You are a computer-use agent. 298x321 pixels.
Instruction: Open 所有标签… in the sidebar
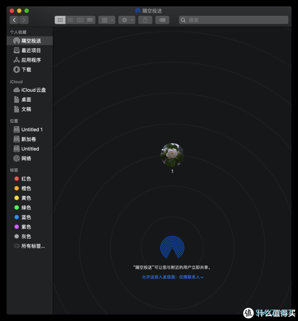tap(30, 246)
